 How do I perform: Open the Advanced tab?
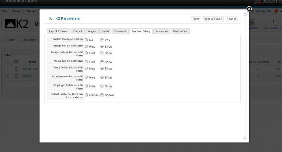(x=162, y=31)
